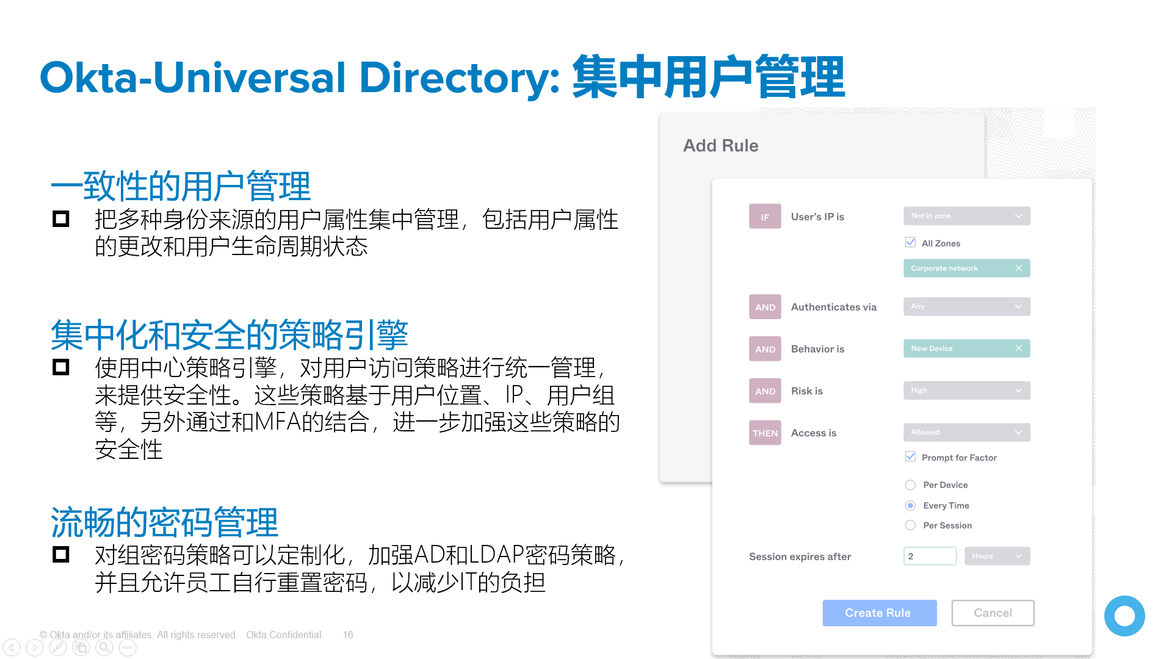
Task: Click the blue circular chat bubble icon
Action: click(x=1124, y=616)
